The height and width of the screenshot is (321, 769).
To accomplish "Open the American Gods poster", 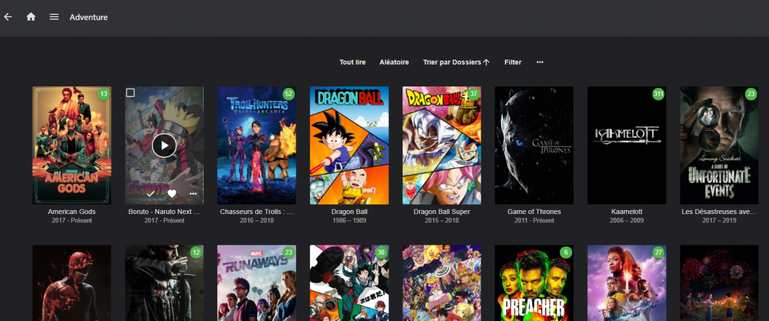I will point(72,145).
